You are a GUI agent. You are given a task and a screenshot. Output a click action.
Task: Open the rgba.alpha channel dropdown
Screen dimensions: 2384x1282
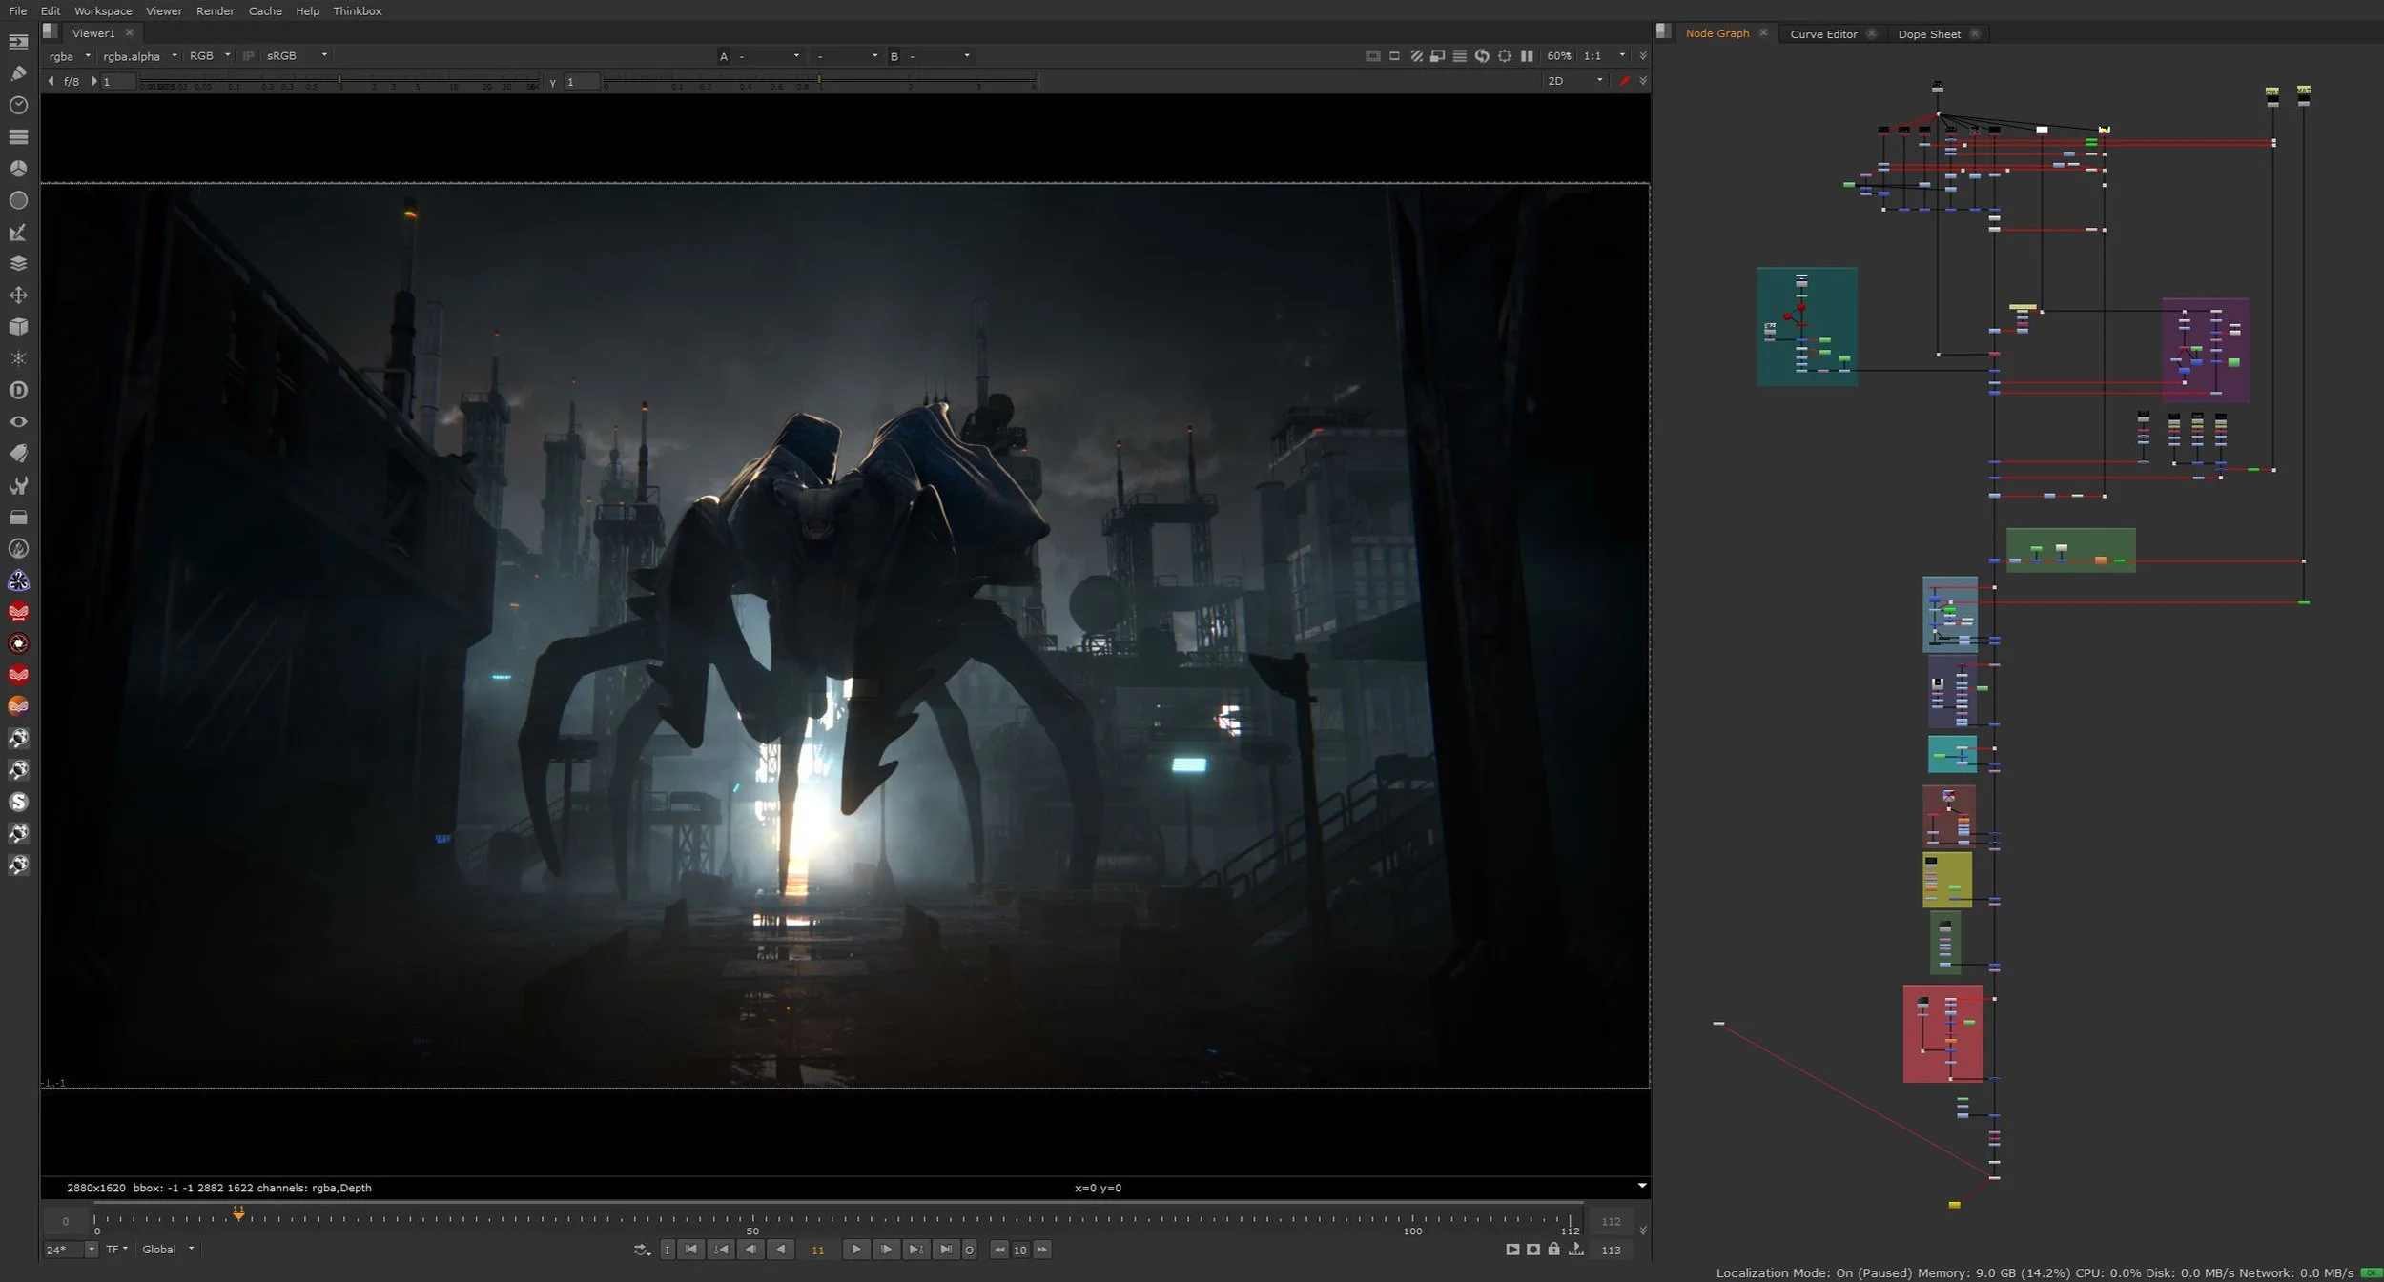[140, 56]
